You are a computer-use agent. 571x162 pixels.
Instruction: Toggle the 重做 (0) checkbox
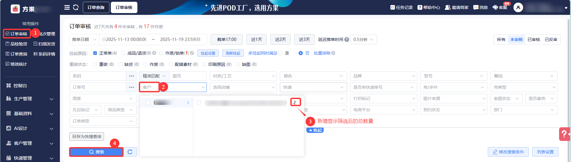point(95,64)
